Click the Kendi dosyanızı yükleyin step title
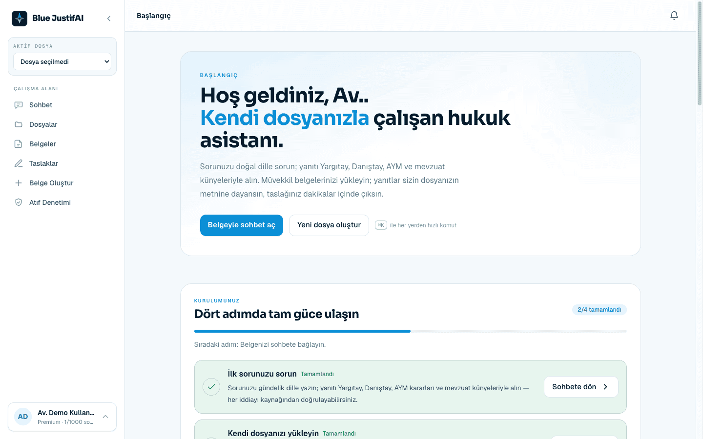The height and width of the screenshot is (439, 703). pos(273,433)
